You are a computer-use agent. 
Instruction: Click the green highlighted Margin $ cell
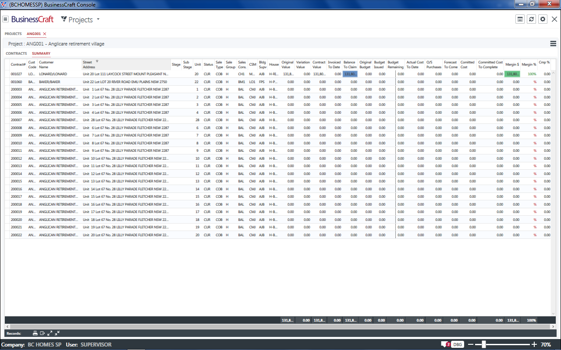pyautogui.click(x=512, y=74)
